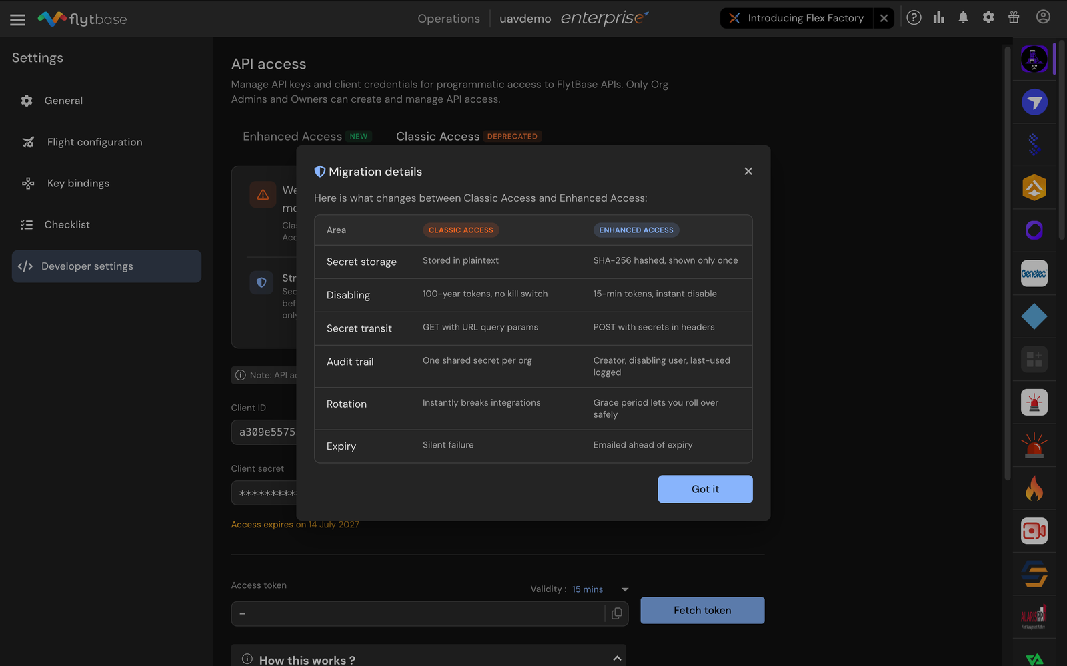Screen dimensions: 1067x666
Task: Click 'Access expires on 14 July 2027' text
Action: 295,525
